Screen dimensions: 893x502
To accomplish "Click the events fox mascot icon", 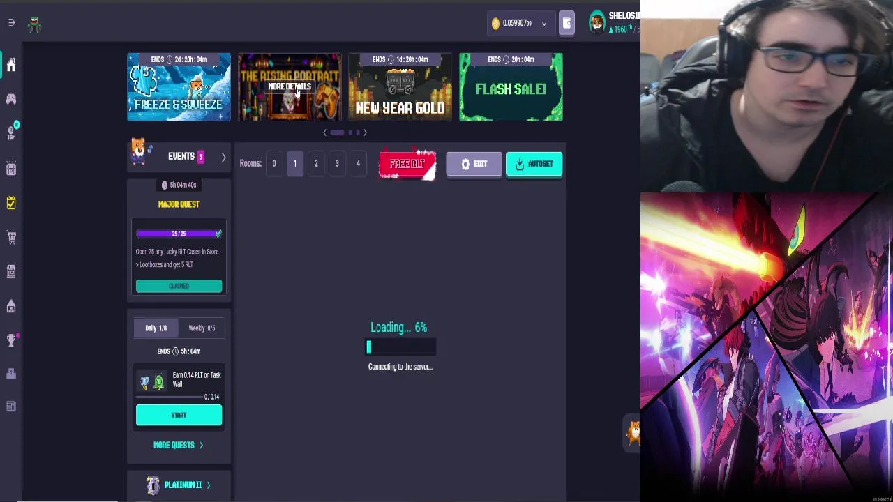I will click(x=140, y=151).
